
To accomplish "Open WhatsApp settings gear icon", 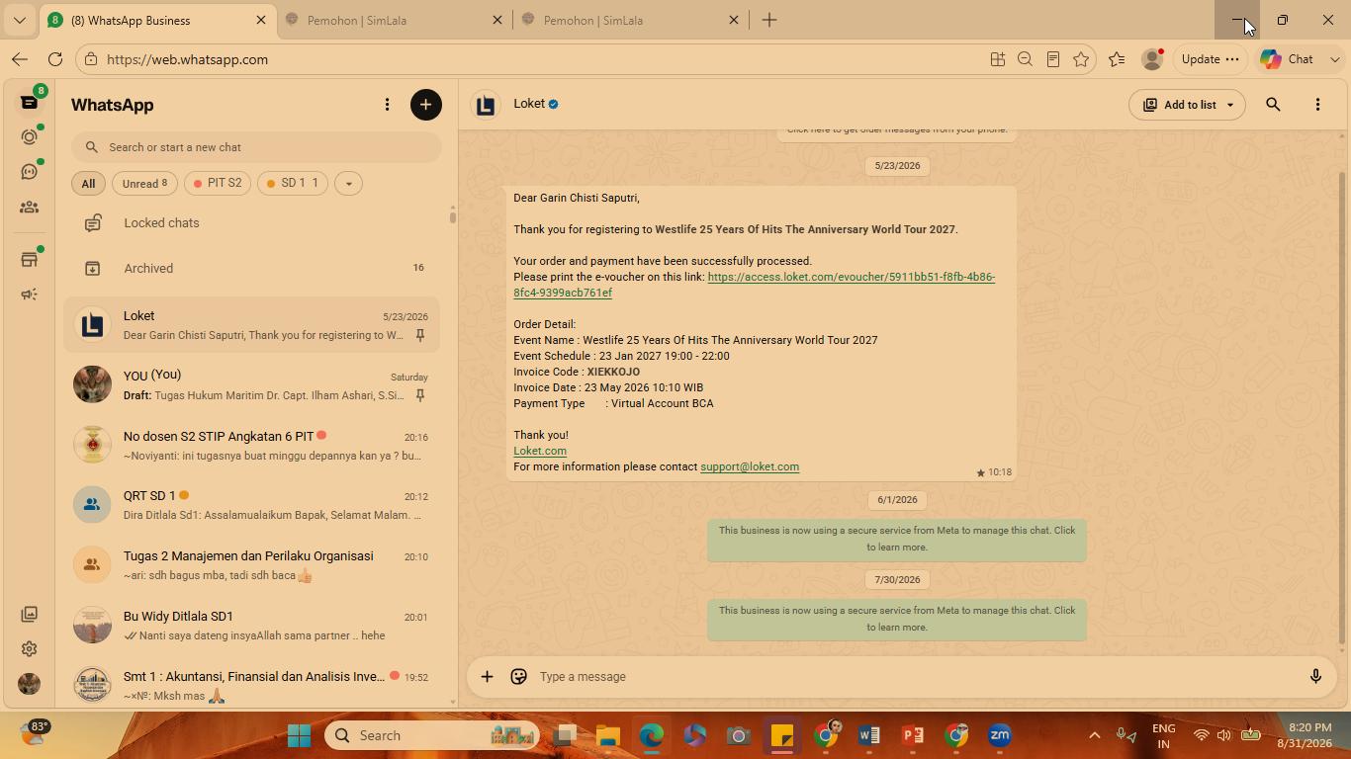I will tap(30, 648).
